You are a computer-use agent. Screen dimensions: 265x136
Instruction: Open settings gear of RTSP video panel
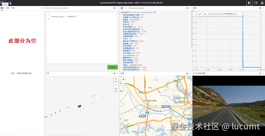[x=260, y=73]
